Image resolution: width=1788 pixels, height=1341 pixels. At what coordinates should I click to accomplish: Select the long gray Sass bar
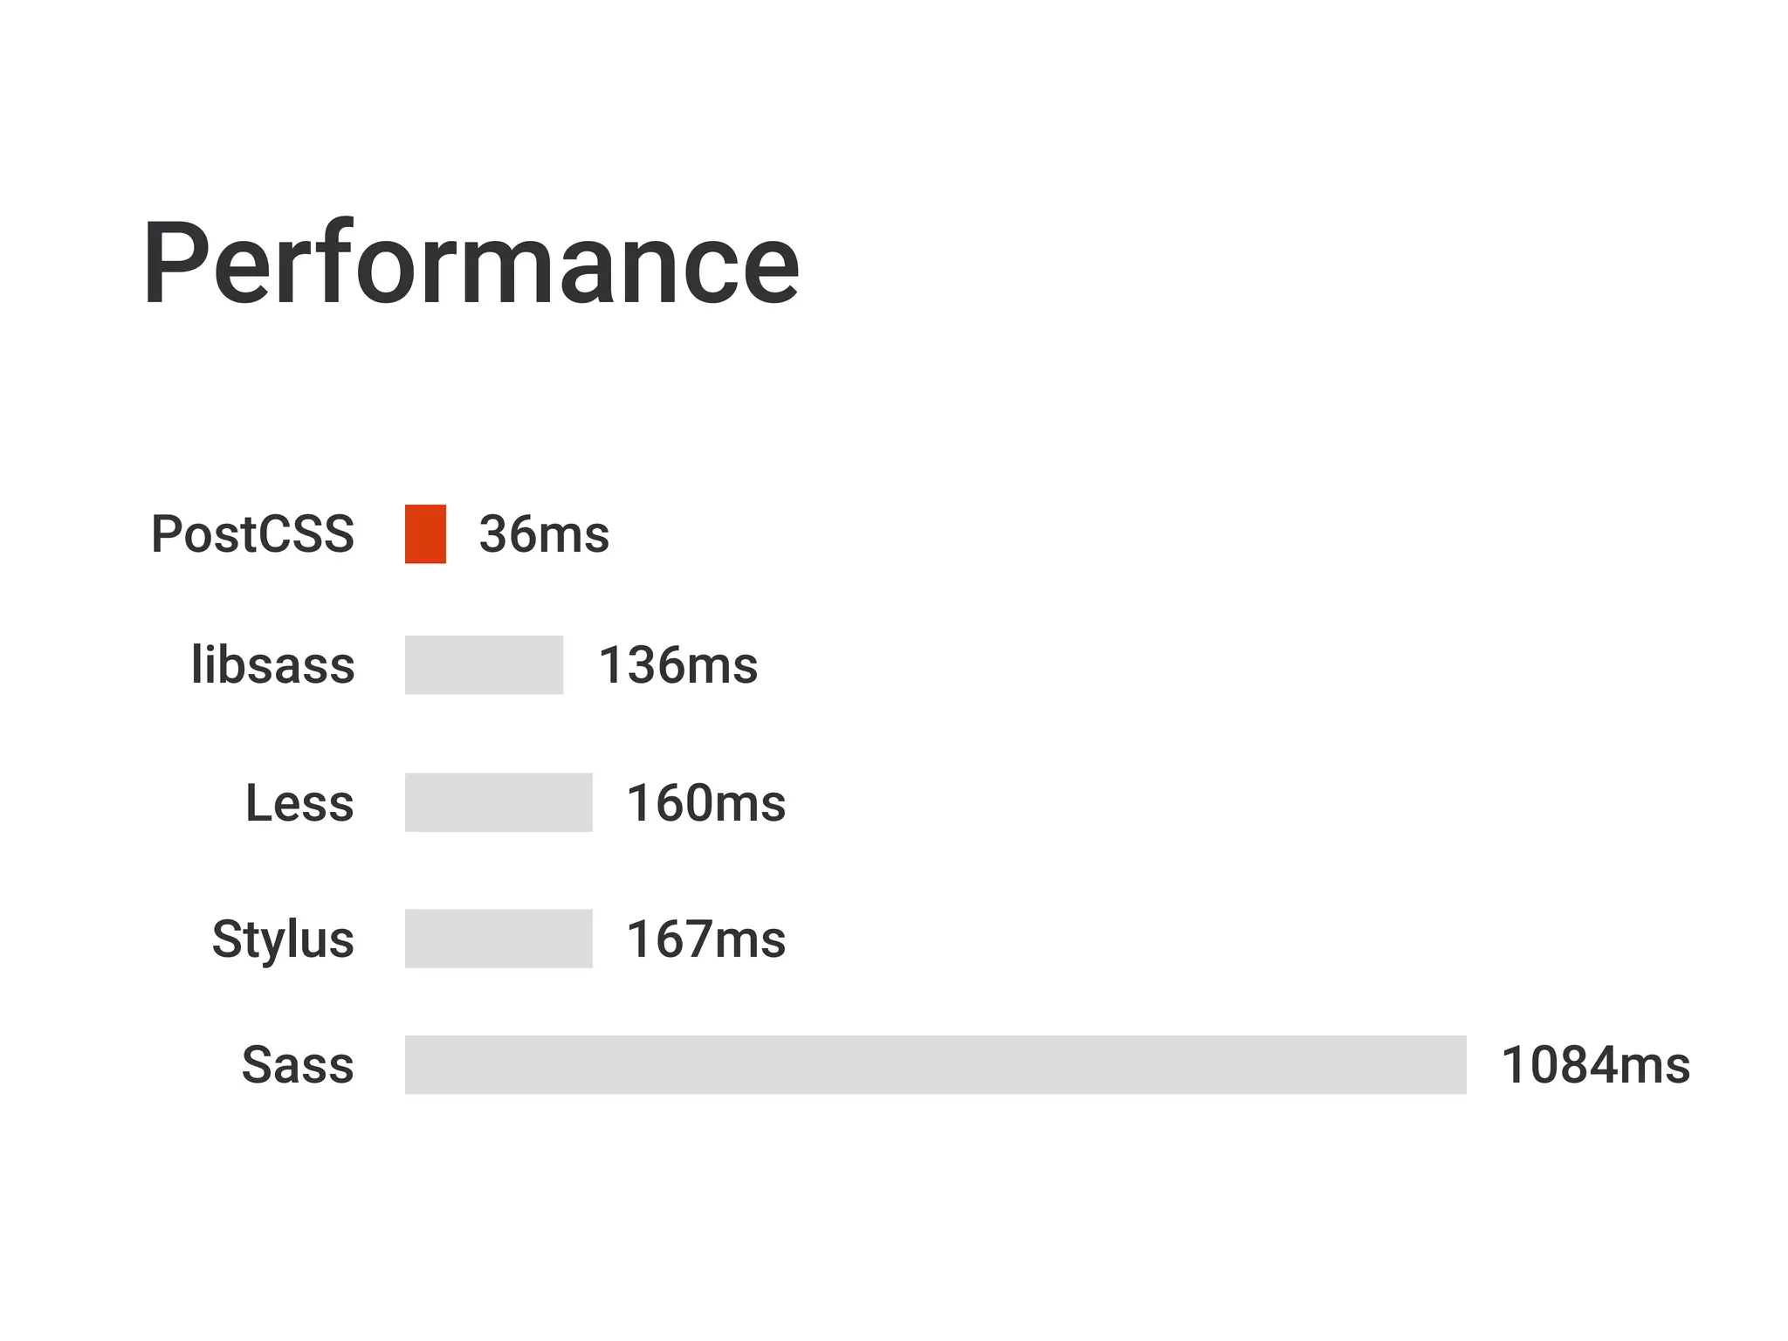(x=935, y=1064)
